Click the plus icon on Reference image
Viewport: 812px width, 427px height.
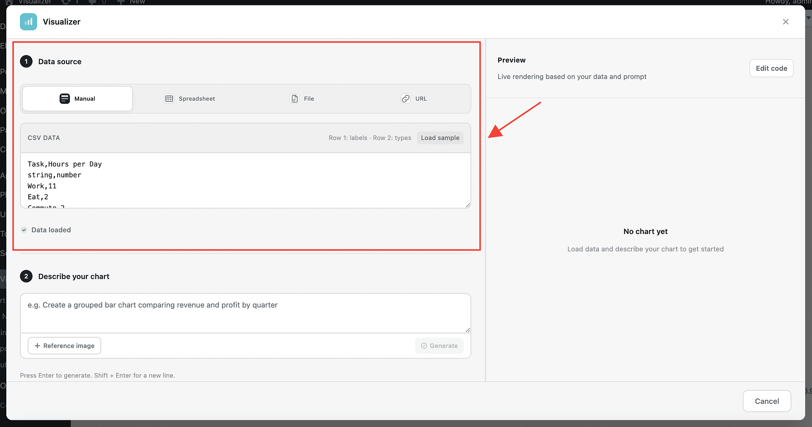[37, 346]
